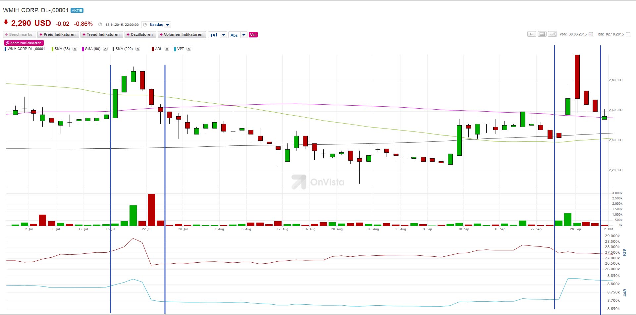Click the -0,86% change value
This screenshot has height=315, width=636.
coord(83,24)
